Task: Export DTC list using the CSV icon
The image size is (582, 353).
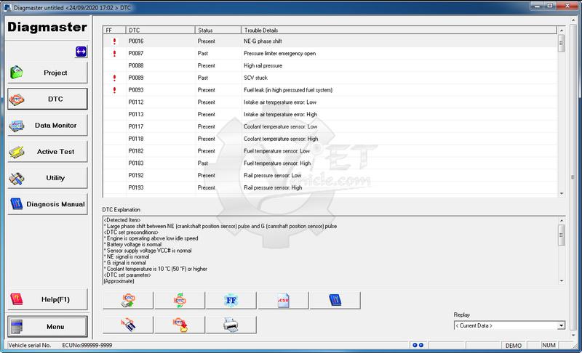Action: coord(283,300)
